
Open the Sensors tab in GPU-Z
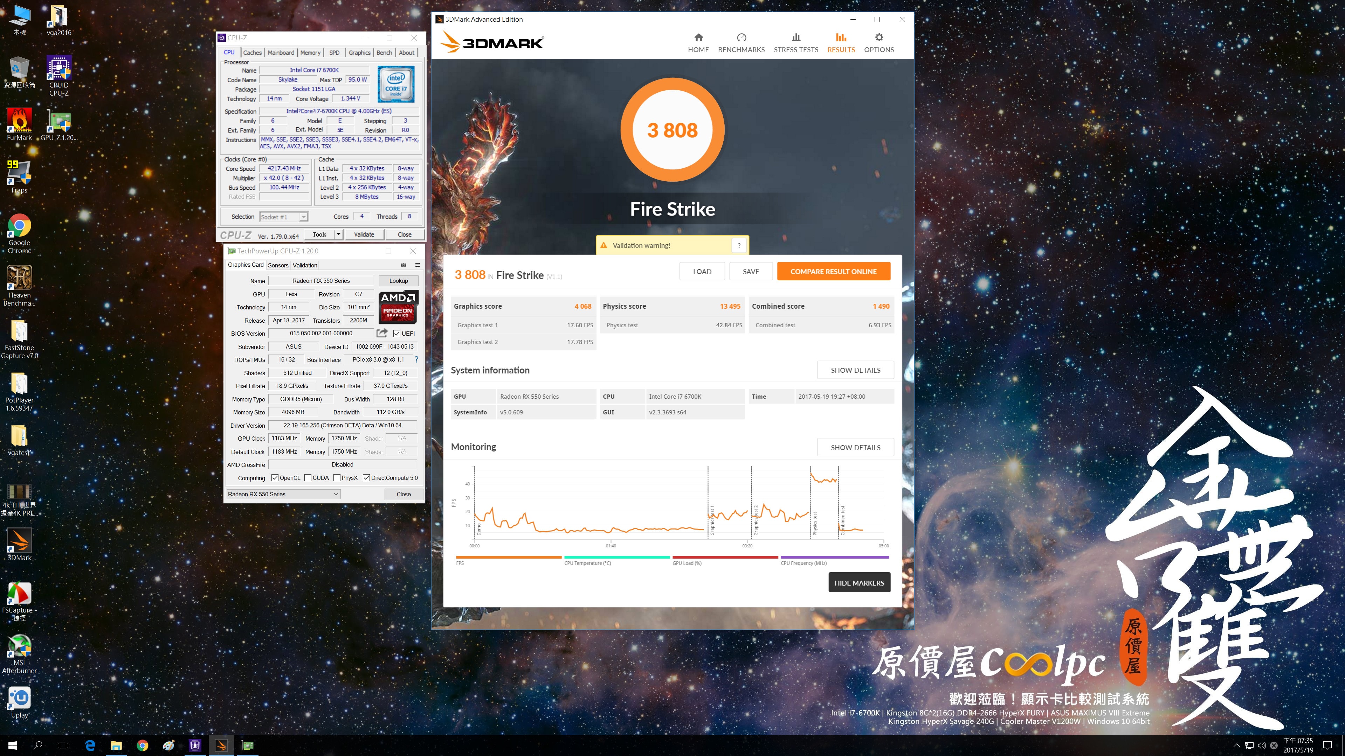coord(278,265)
